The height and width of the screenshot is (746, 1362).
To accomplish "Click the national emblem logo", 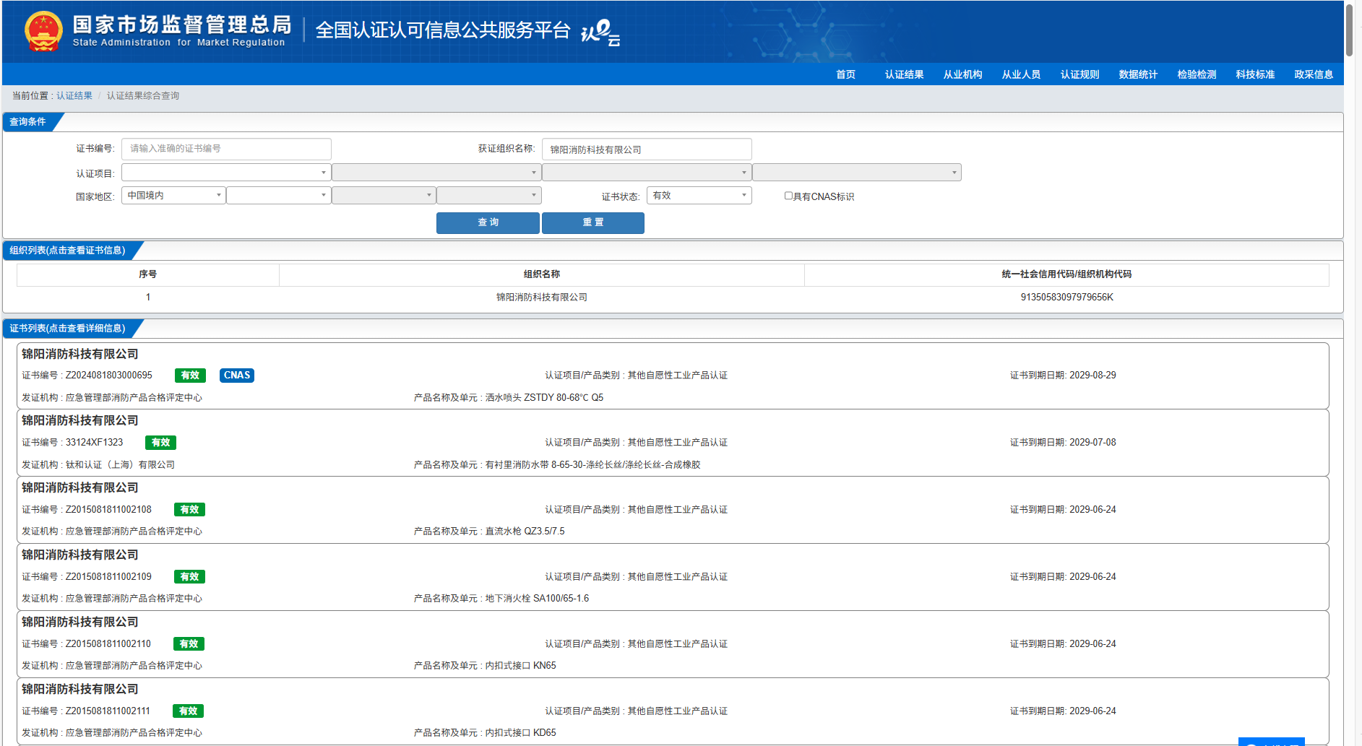I will click(x=43, y=31).
